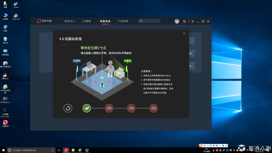
Task: Open the Sogou wrench toolbox icon
Action: click(x=226, y=146)
